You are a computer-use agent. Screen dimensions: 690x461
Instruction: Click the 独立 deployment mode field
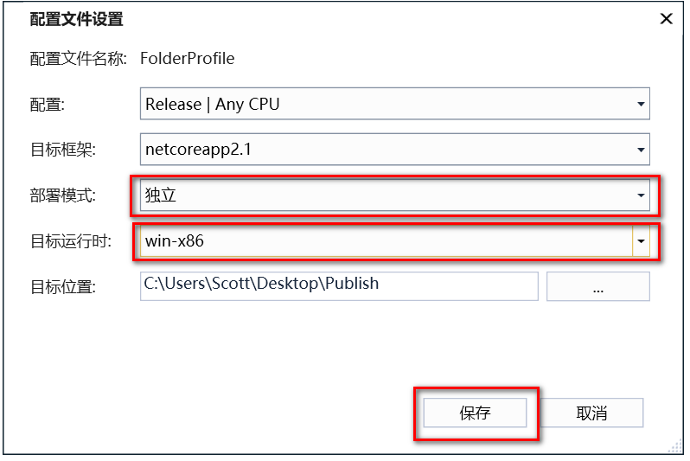pos(395,195)
